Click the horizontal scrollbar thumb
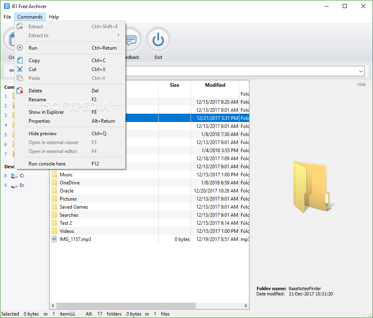Viewport: 373px width, 318px height. click(126, 305)
